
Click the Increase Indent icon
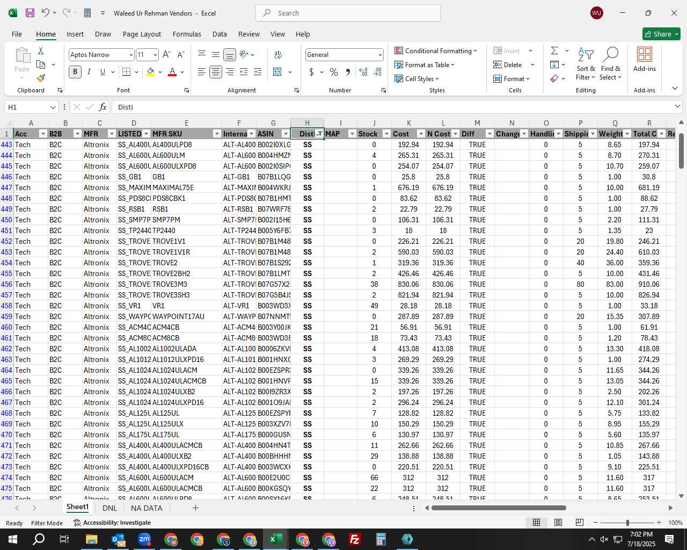coord(258,71)
